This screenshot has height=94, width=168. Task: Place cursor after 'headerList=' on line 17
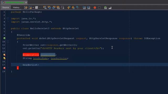click(39, 65)
